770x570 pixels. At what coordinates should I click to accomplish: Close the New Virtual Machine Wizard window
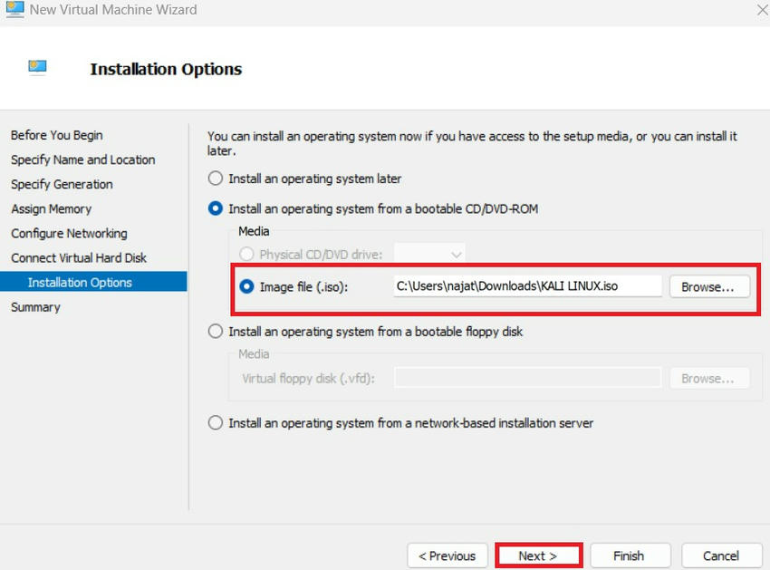pyautogui.click(x=762, y=10)
